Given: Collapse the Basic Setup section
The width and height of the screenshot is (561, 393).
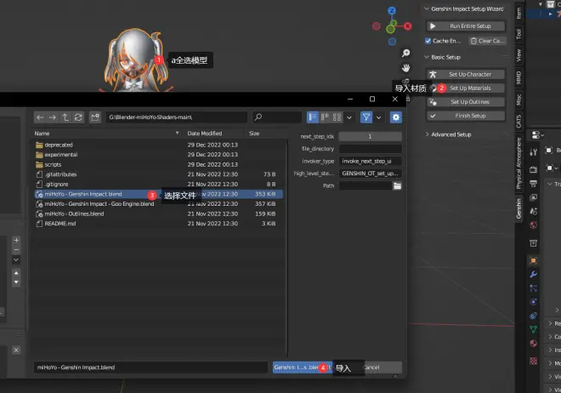Looking at the screenshot, I should 427,57.
